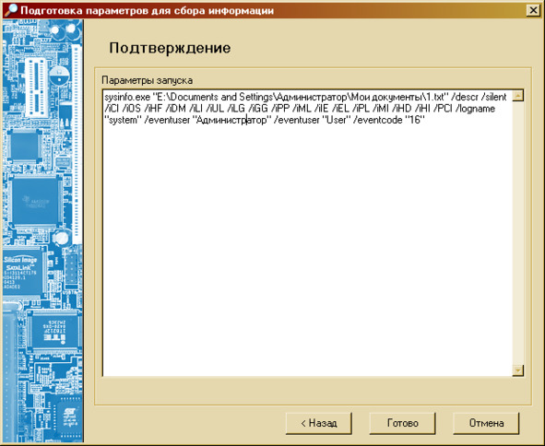This screenshot has height=446, width=545.
Task: Click the 'Подтверждение' heading
Action: (x=170, y=48)
